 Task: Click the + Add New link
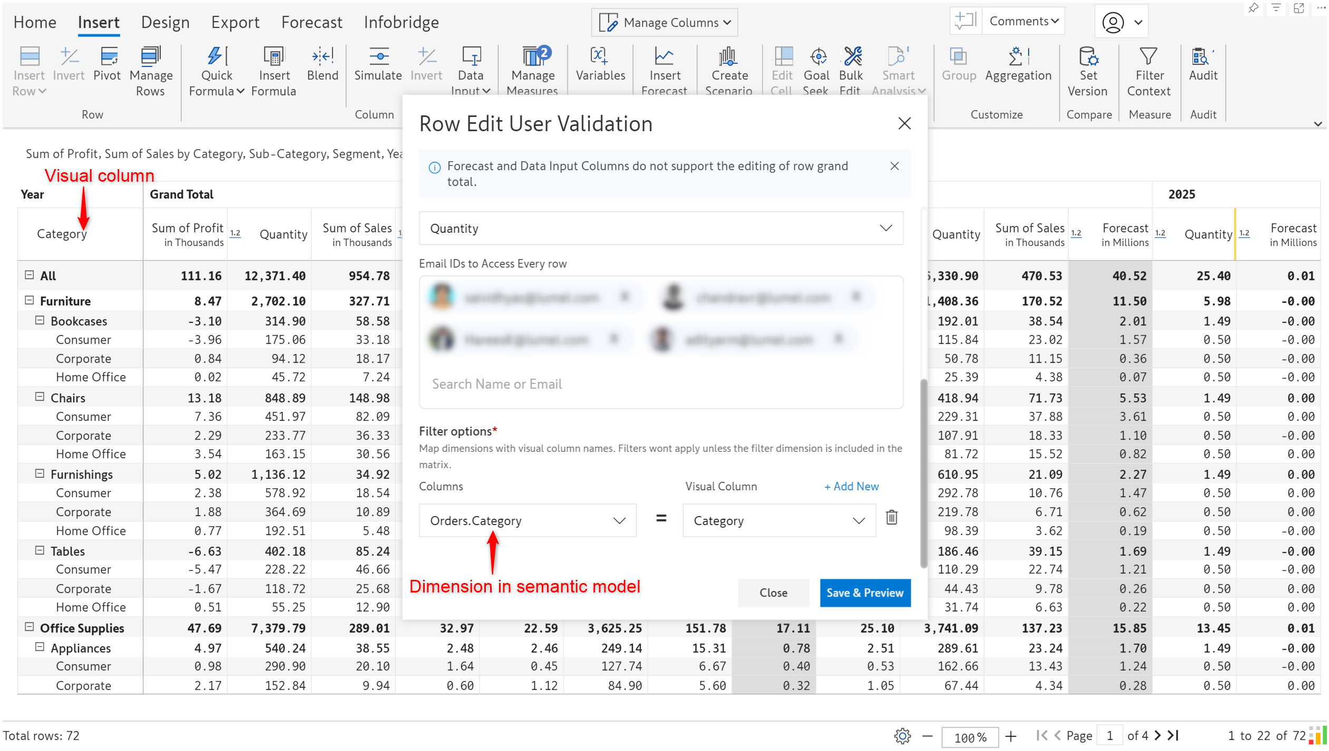pyautogui.click(x=851, y=487)
